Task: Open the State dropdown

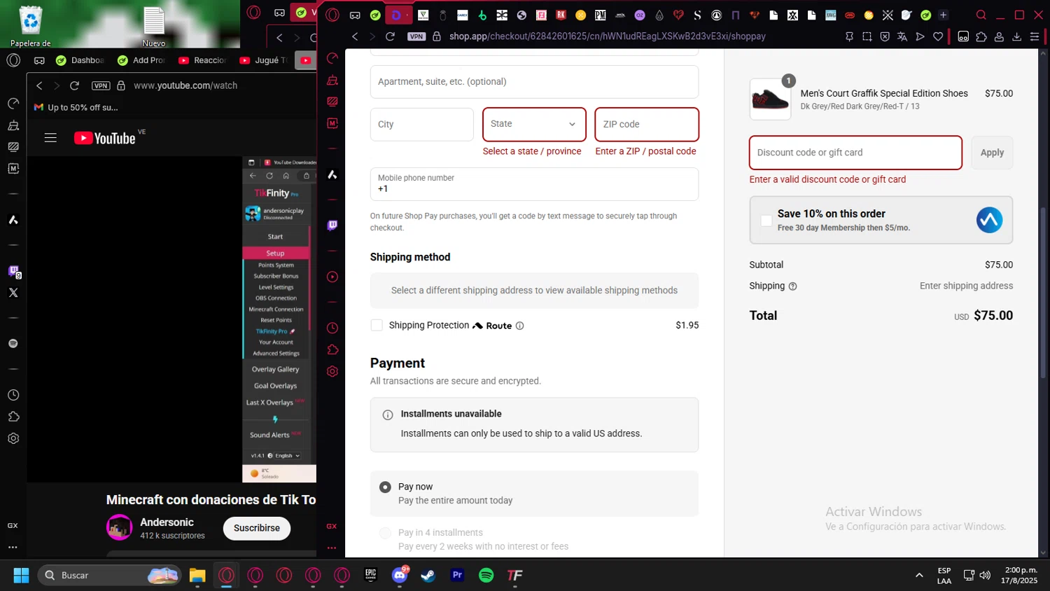Action: click(x=534, y=124)
